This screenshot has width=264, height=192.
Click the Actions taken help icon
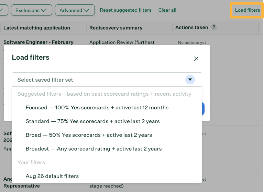point(214,27)
